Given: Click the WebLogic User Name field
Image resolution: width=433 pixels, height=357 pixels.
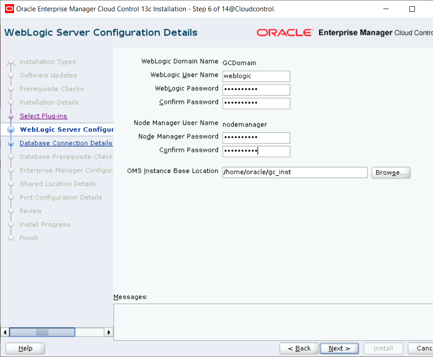Looking at the screenshot, I should point(256,76).
